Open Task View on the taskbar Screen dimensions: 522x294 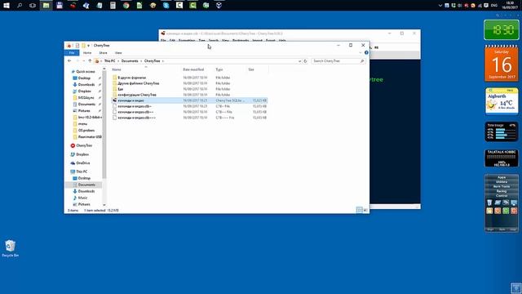(33, 6)
